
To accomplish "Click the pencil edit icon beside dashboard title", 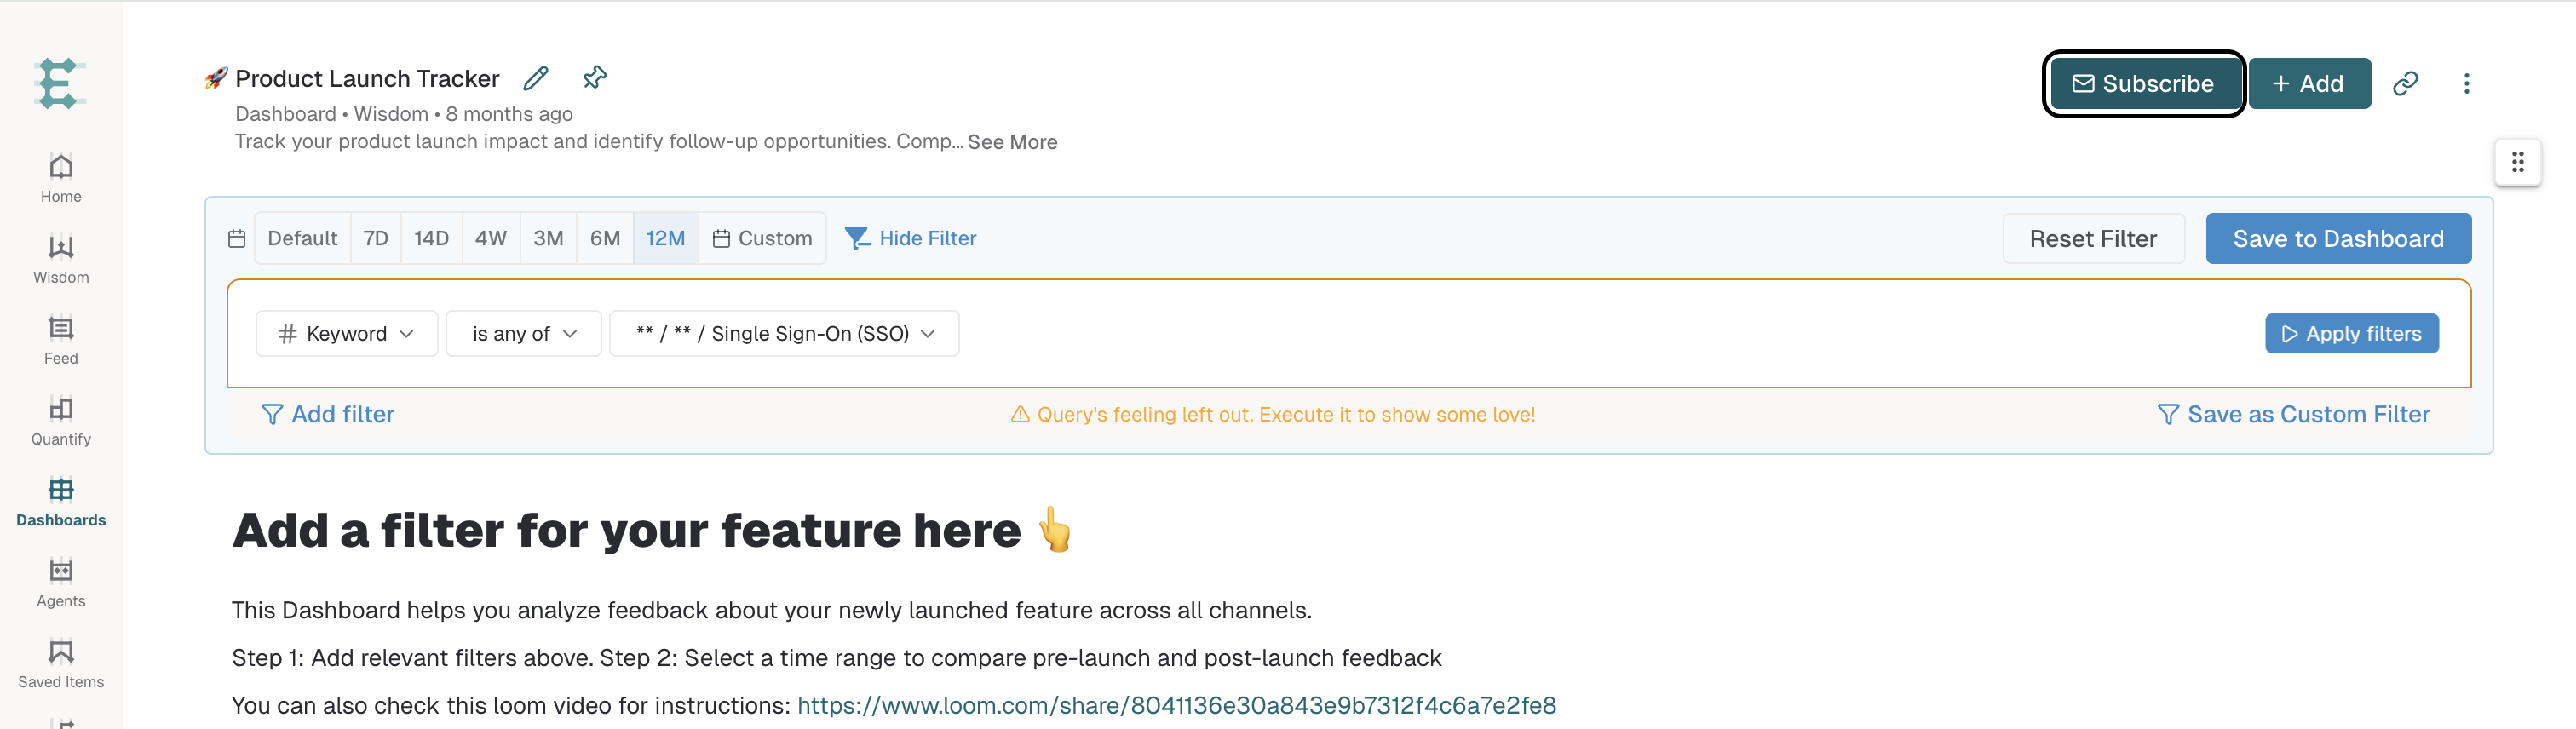I will [536, 78].
